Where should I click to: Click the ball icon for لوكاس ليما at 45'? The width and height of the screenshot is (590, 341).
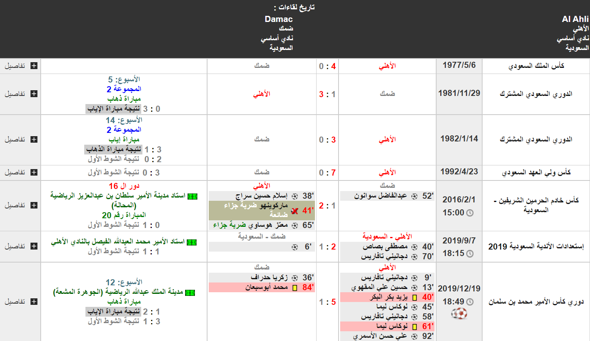pos(414,307)
